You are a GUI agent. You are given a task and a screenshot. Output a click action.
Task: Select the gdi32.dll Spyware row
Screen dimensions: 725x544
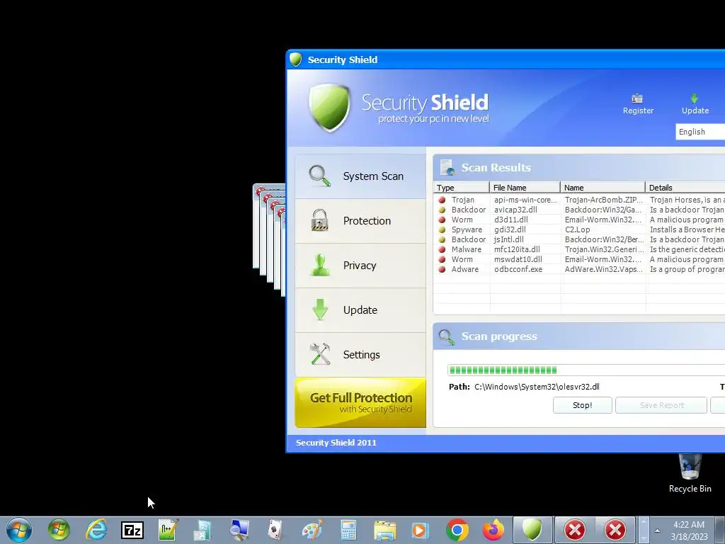[579, 230]
